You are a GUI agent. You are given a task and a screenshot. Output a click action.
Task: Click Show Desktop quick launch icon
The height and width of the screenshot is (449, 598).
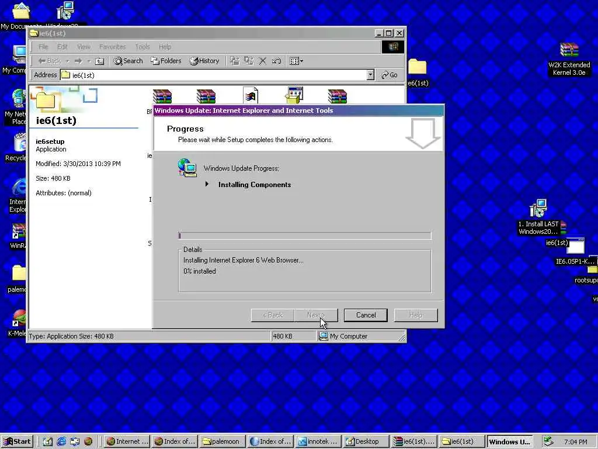pyautogui.click(x=48, y=441)
